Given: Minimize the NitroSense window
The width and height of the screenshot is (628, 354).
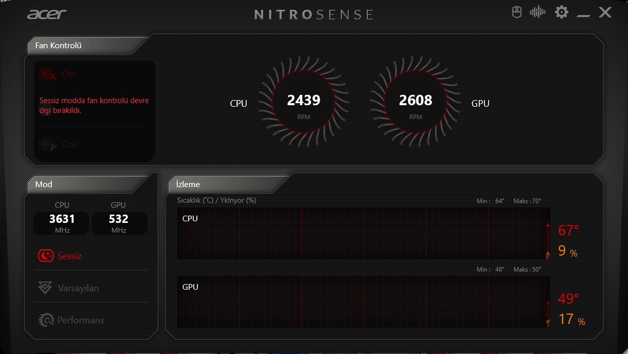Looking at the screenshot, I should pos(583,17).
